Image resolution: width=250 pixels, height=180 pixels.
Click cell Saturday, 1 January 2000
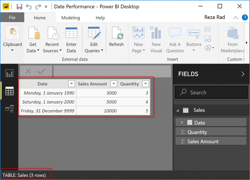[47, 102]
